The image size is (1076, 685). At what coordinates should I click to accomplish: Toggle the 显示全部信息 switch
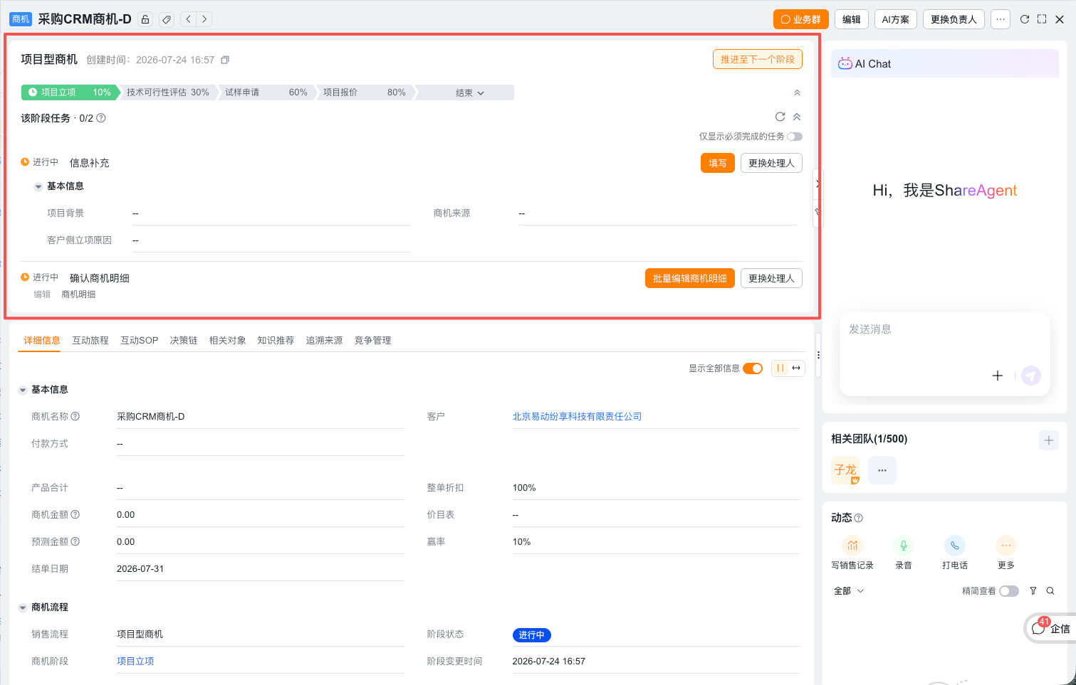[753, 368]
